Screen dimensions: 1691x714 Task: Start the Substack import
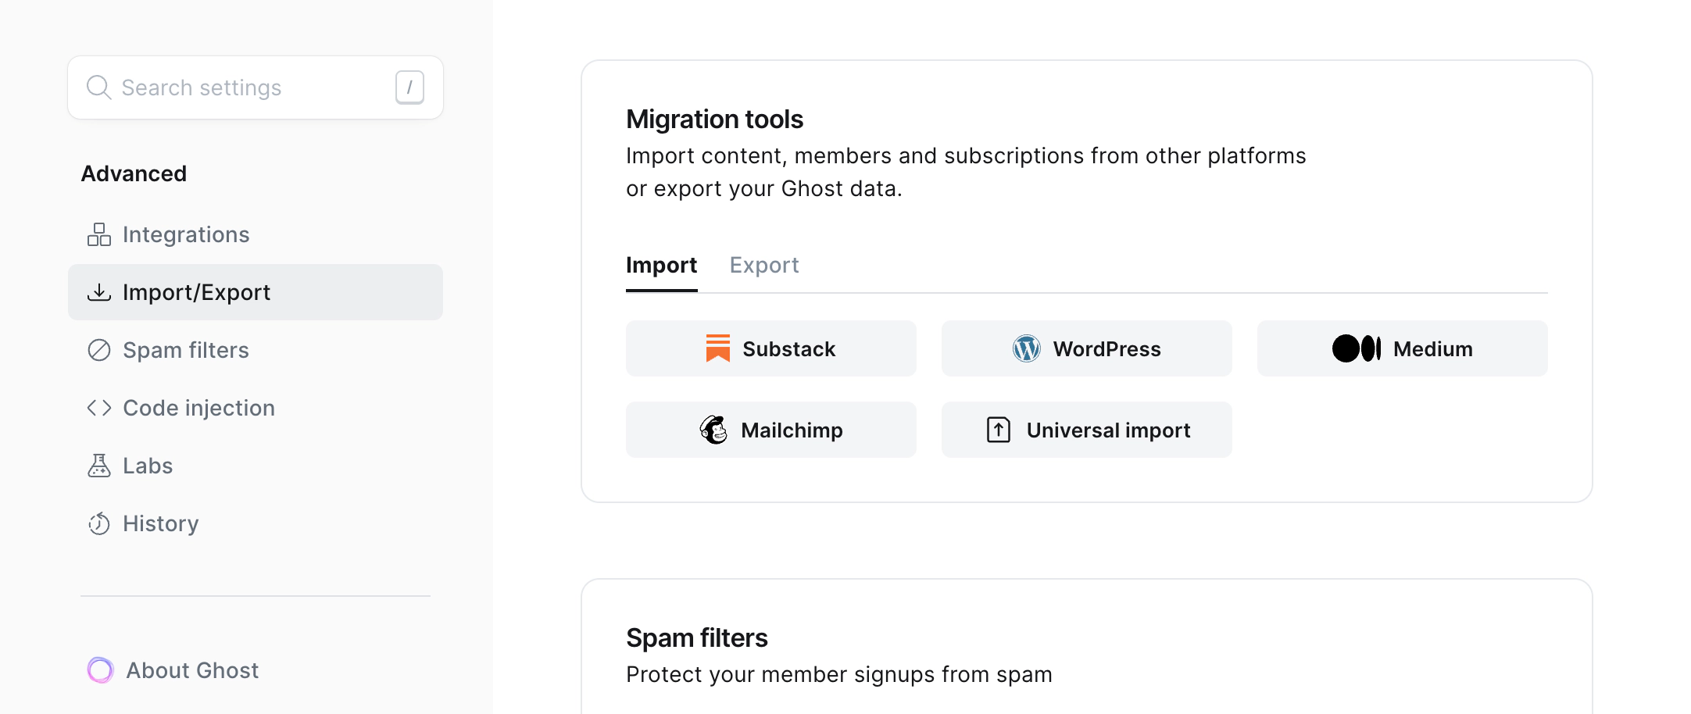771,348
